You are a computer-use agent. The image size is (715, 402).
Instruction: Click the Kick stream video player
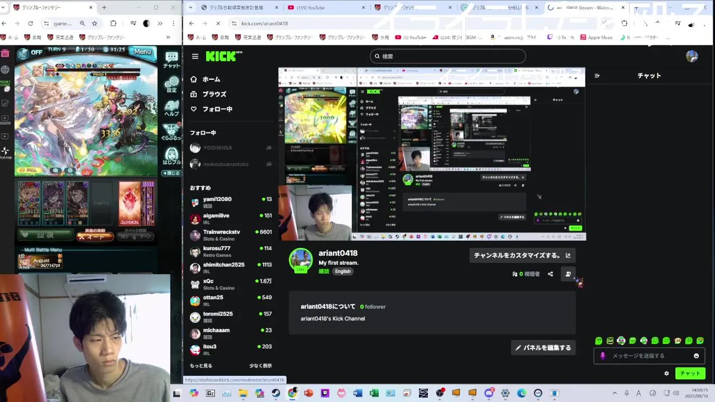coord(432,154)
